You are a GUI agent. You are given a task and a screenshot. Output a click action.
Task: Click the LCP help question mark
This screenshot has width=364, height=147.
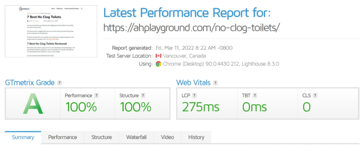[x=194, y=96]
